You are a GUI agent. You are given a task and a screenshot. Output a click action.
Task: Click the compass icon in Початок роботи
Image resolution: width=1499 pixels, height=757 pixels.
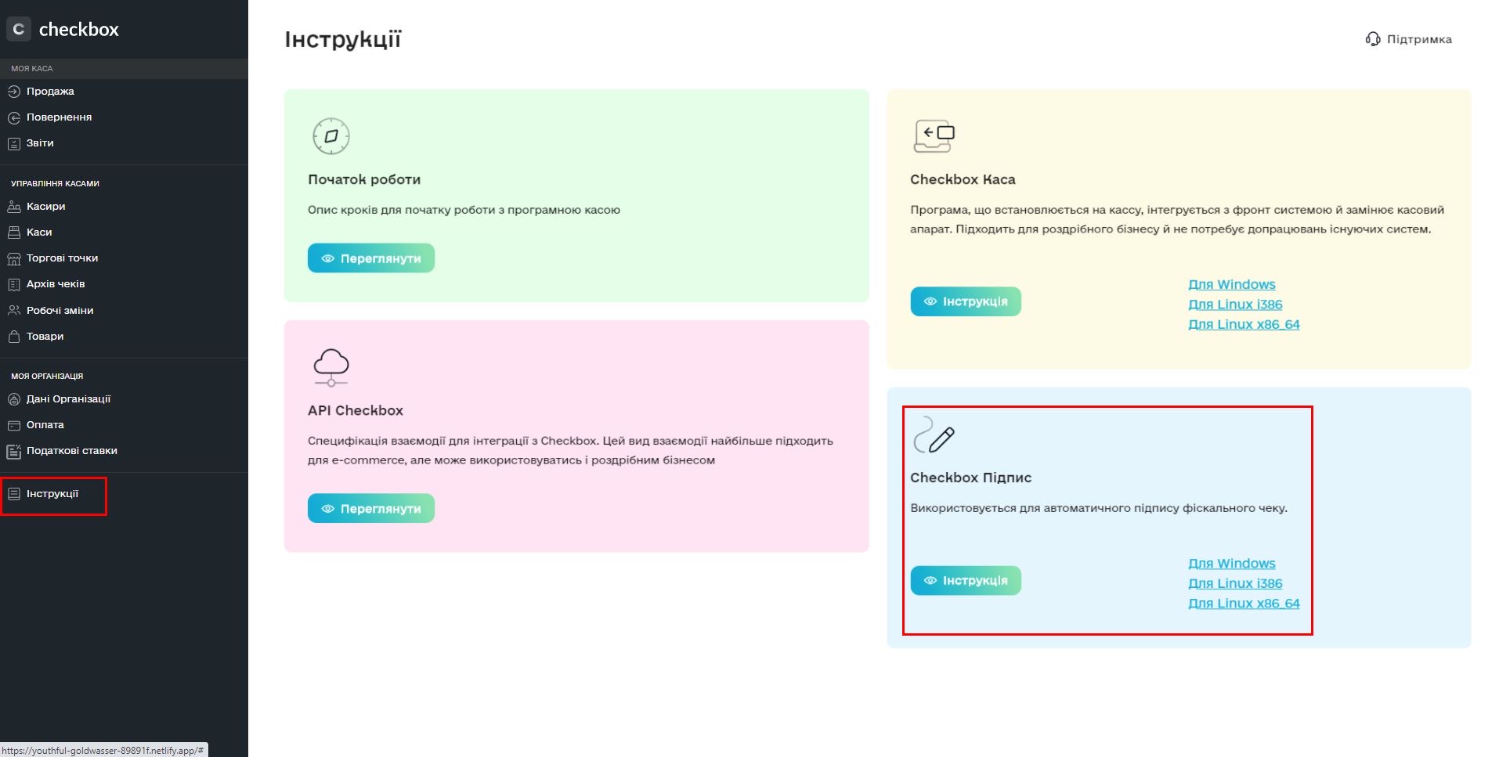coord(331,136)
